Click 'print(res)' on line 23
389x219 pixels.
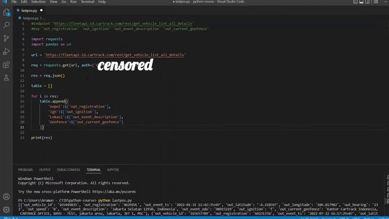pos(42,137)
